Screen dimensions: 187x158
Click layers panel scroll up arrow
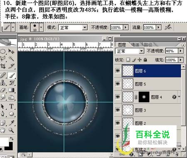[183, 67]
